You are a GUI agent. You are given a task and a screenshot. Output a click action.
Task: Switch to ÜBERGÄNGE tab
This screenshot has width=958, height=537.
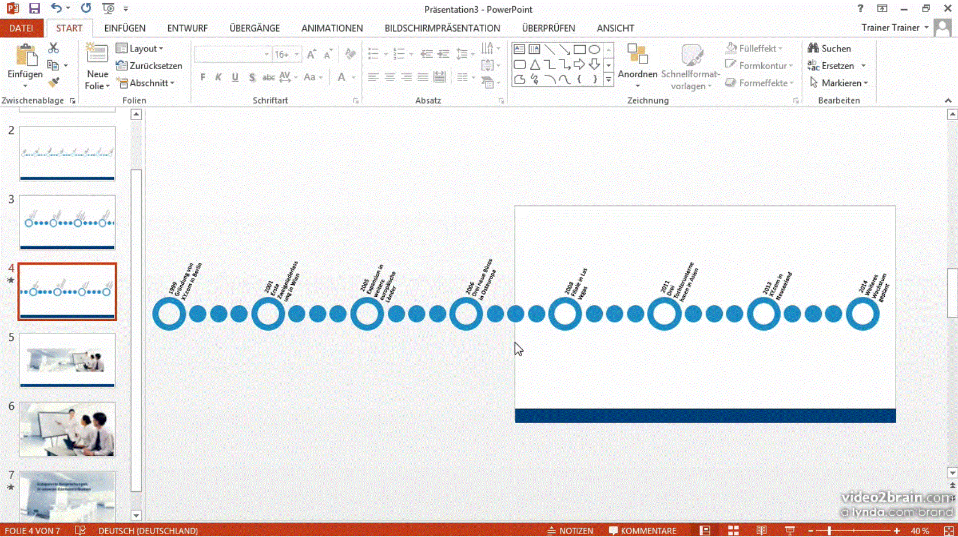click(255, 28)
